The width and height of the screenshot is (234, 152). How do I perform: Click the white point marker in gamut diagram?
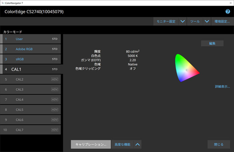(x=187, y=70)
